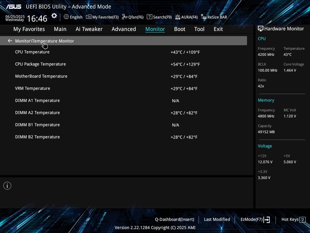This screenshot has width=310, height=233.
Task: Open AURA(F4) label
Action: pyautogui.click(x=190, y=17)
